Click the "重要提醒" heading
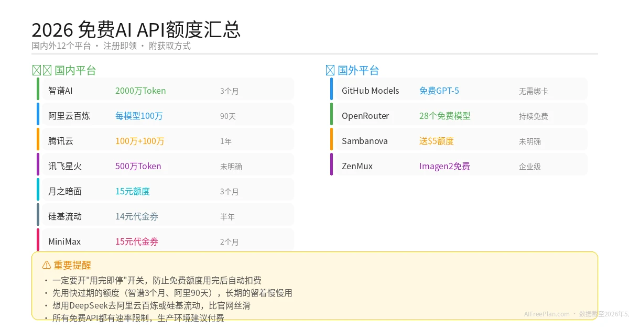 (x=72, y=265)
